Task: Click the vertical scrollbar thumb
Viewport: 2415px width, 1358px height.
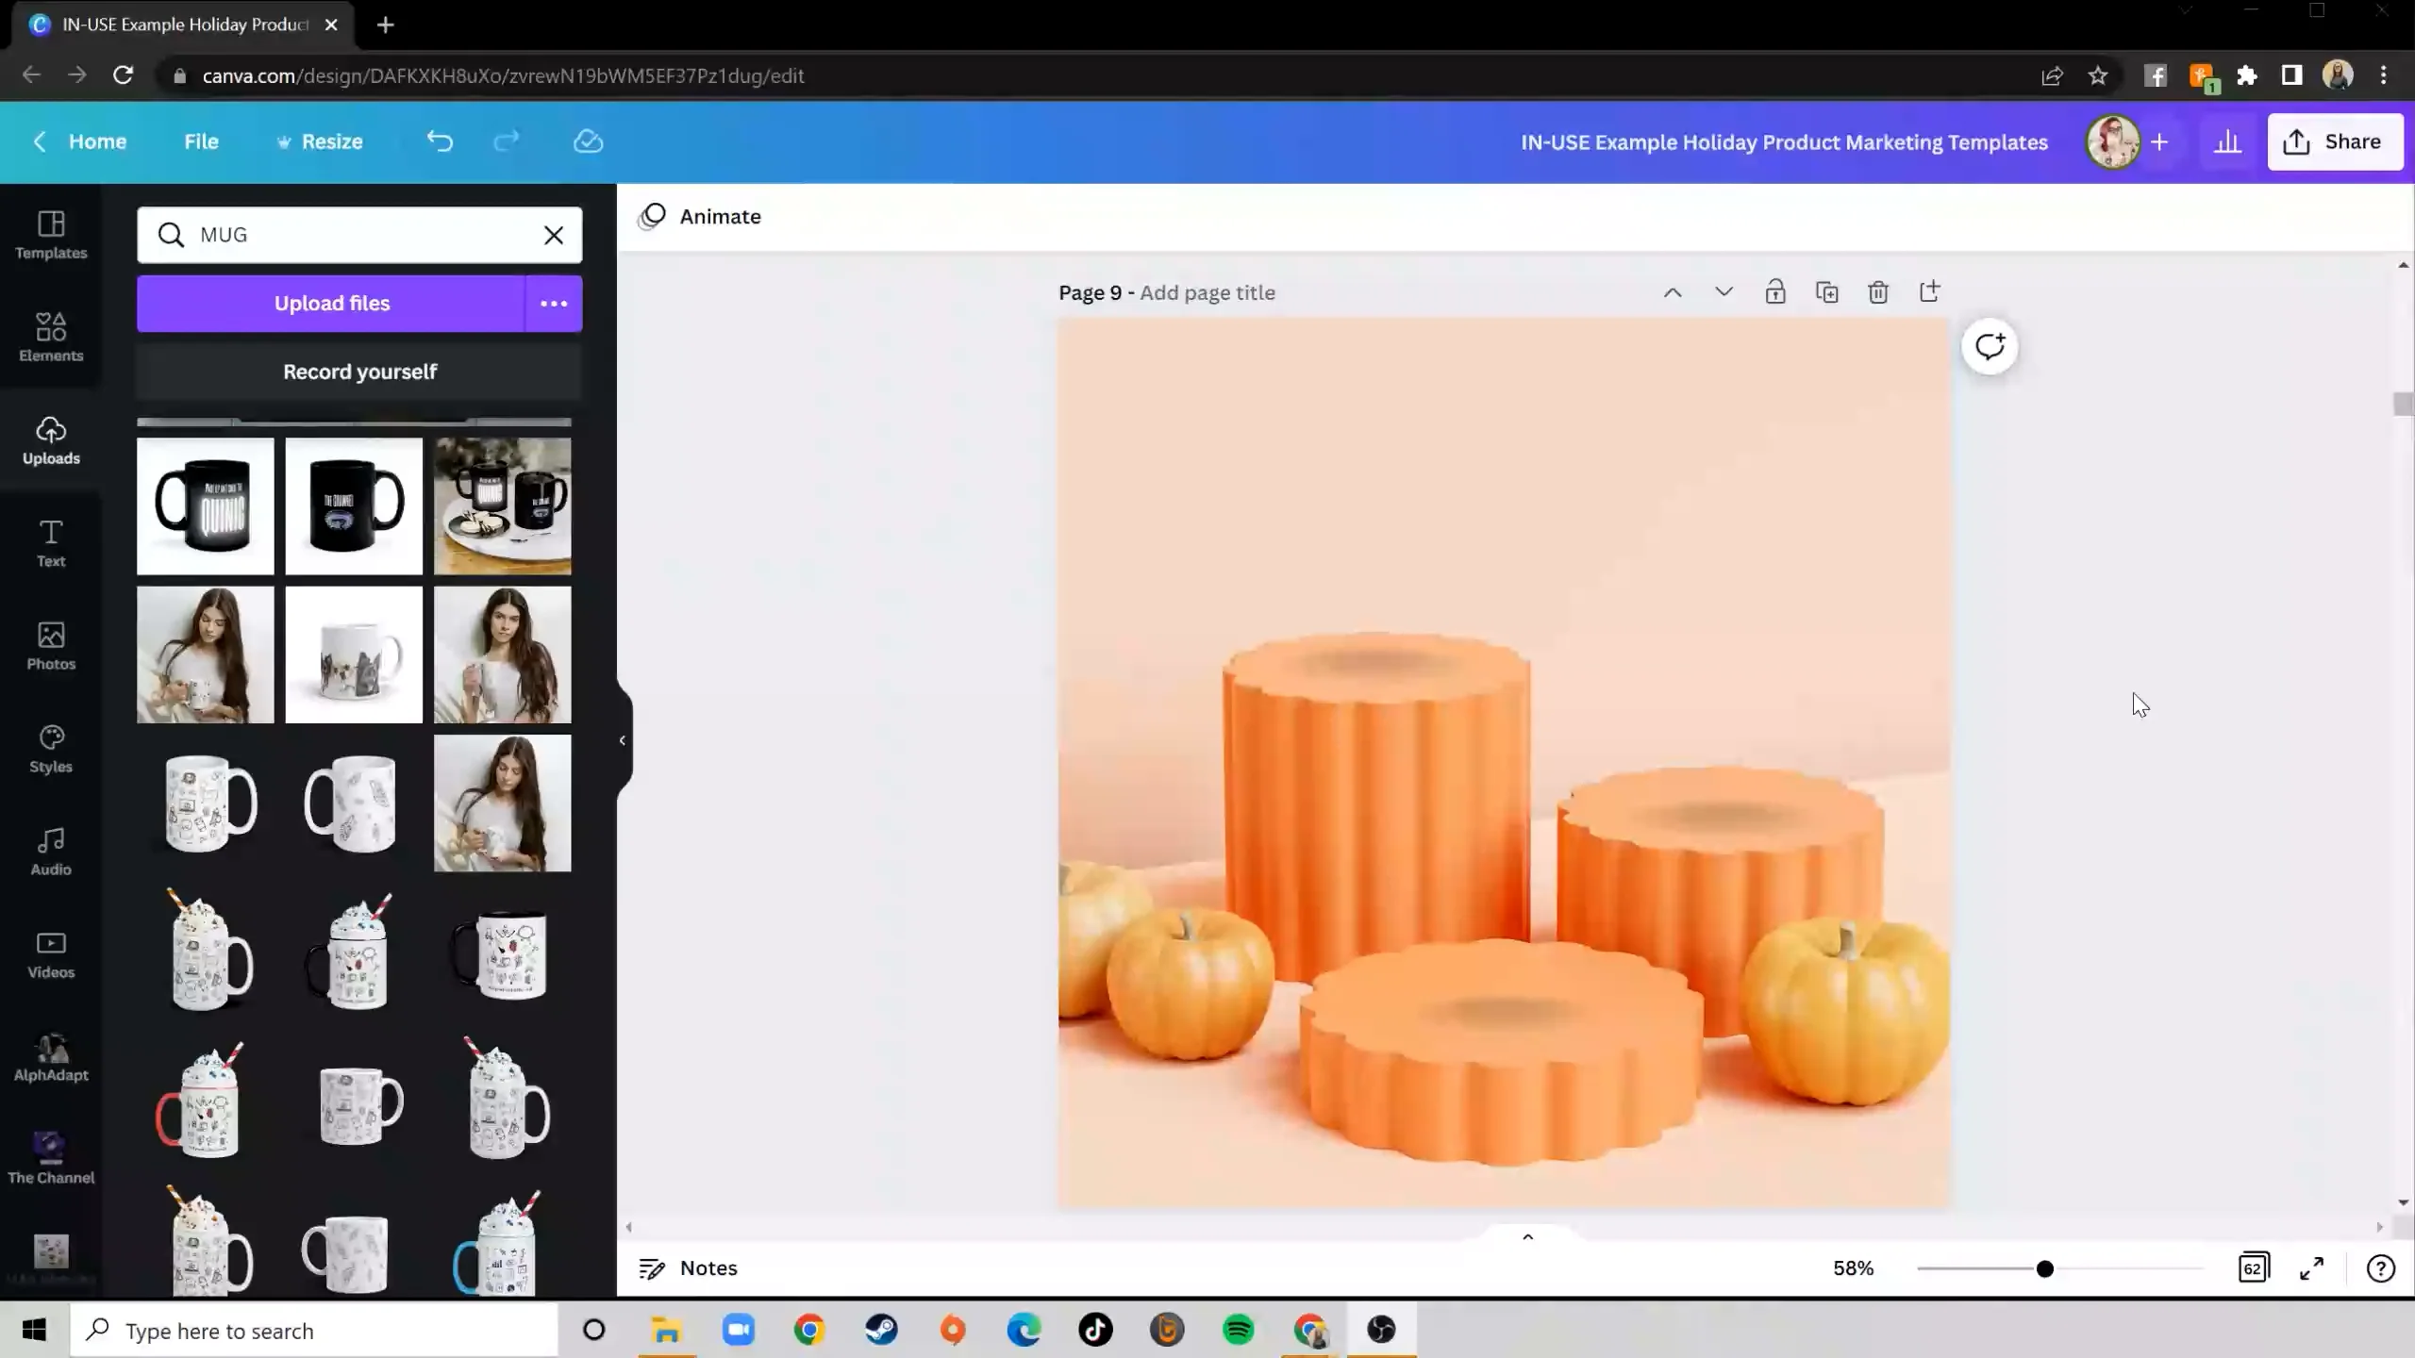Action: tap(2403, 405)
